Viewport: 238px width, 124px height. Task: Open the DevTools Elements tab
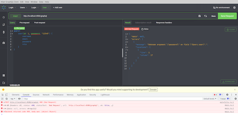[x=16, y=95]
